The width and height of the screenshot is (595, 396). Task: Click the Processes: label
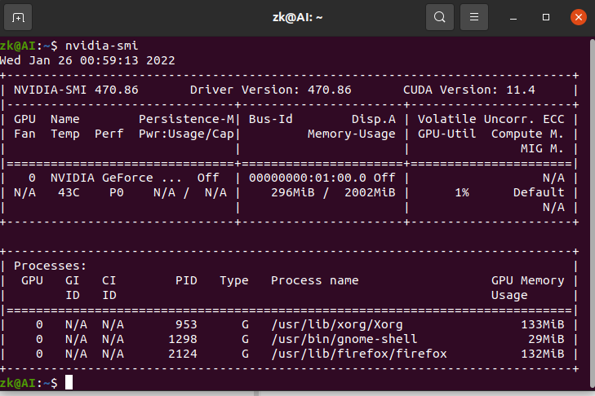(x=50, y=266)
